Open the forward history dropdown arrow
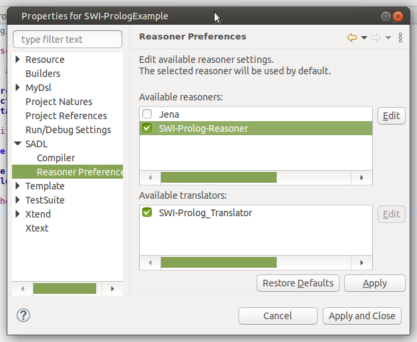 click(x=388, y=38)
